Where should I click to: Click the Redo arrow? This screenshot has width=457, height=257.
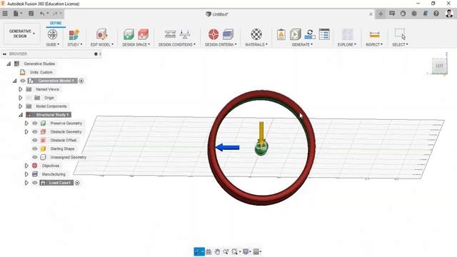[56, 14]
